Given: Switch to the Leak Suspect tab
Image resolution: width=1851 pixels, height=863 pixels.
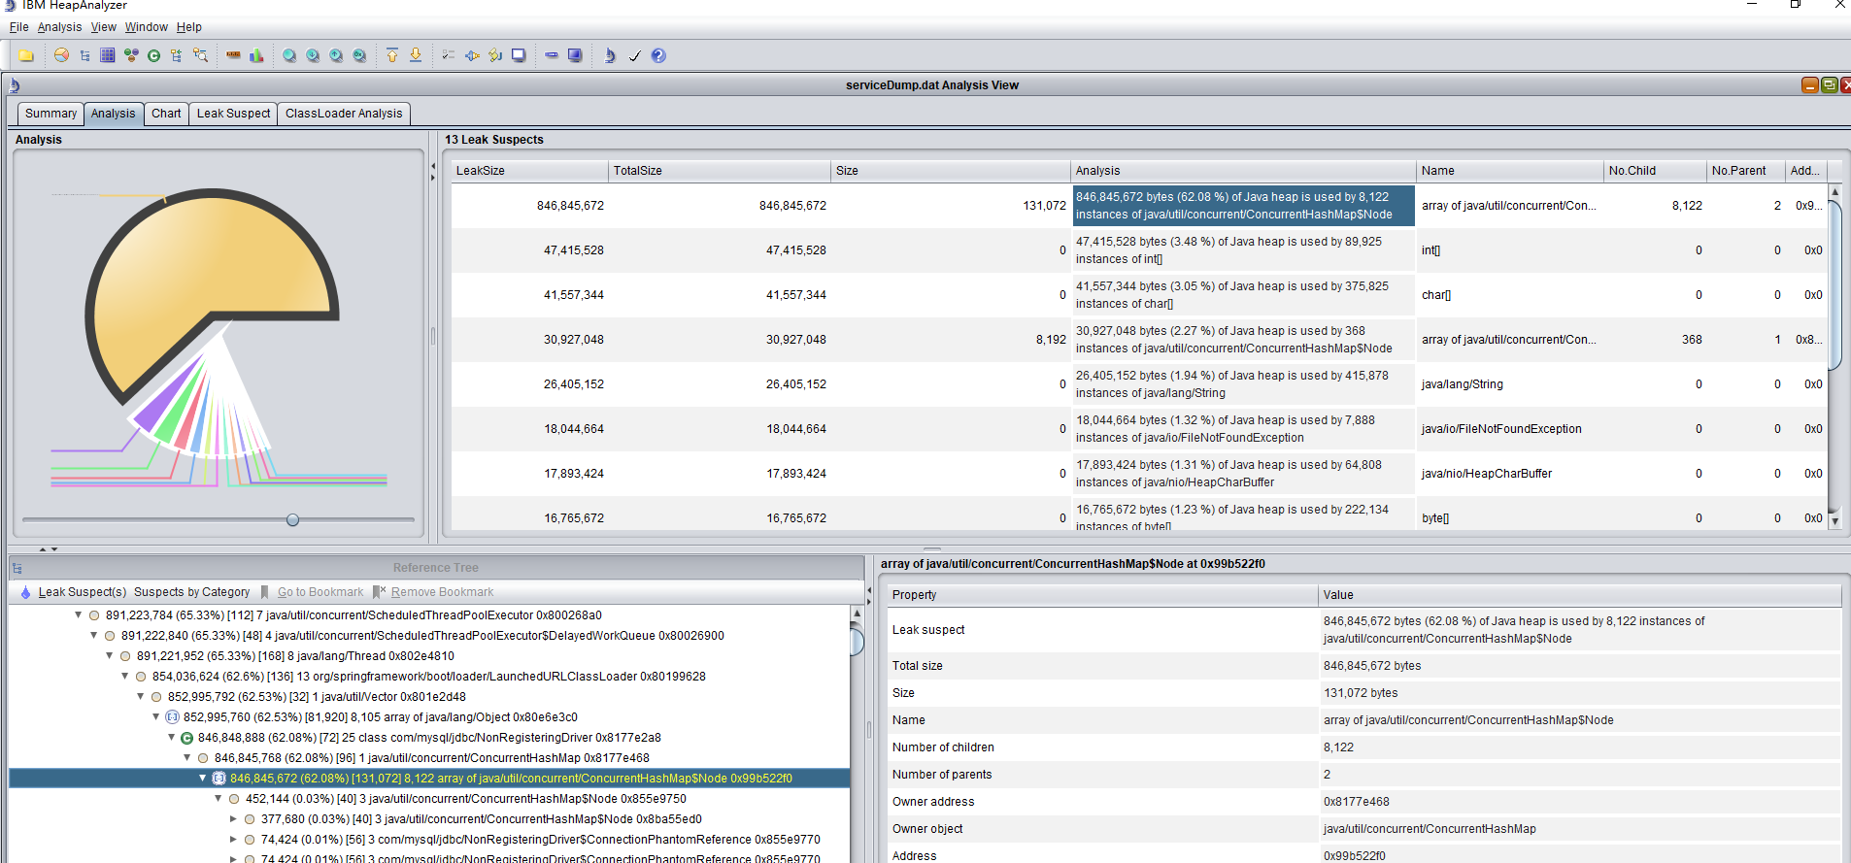Looking at the screenshot, I should (x=233, y=114).
